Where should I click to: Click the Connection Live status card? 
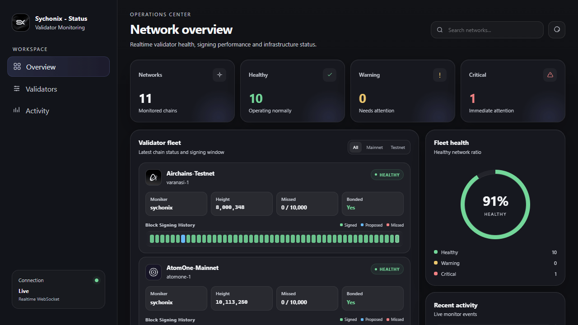coord(58,289)
